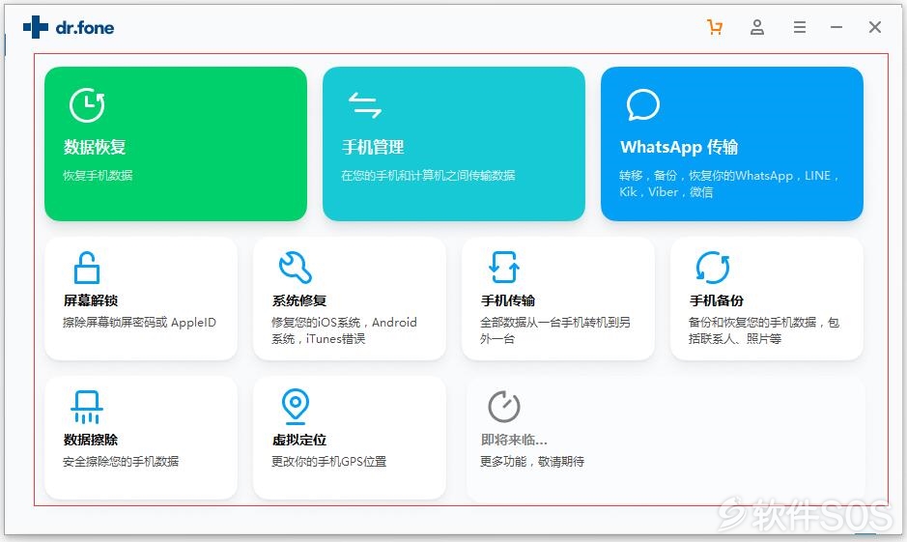Click 擦除屏幕锁屏密码或 AppleID text
The image size is (907, 542).
[x=139, y=322]
